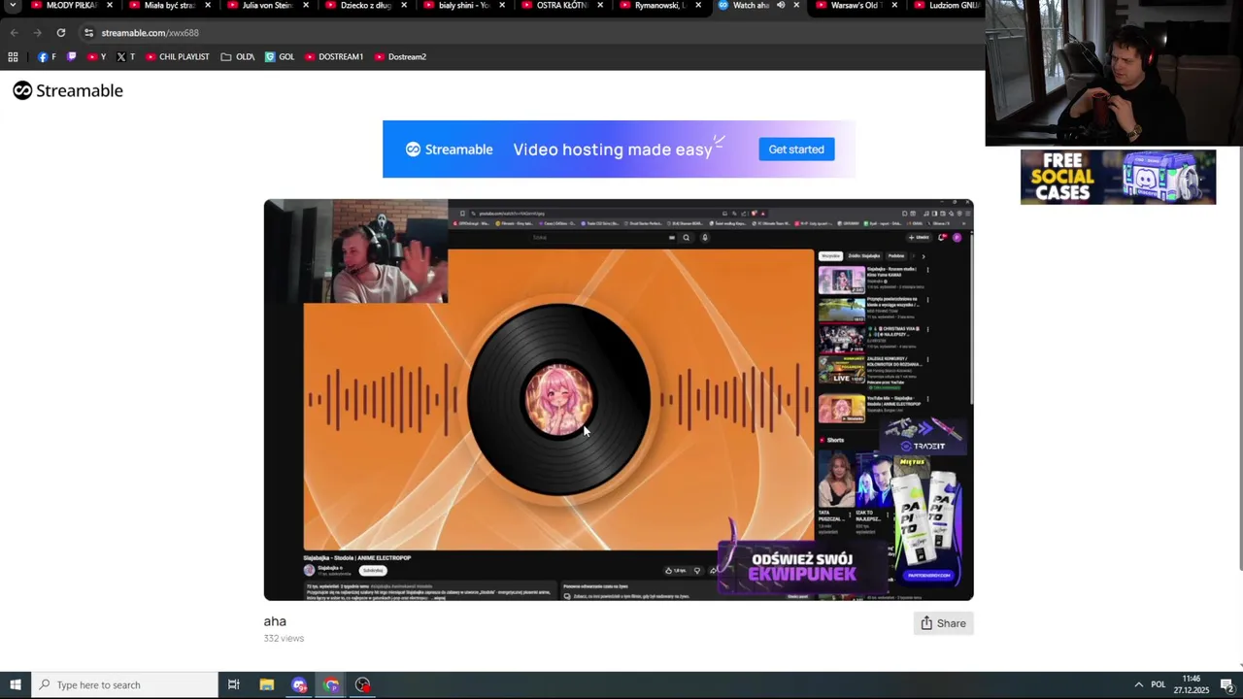The width and height of the screenshot is (1243, 699).
Task: Close the MŁODY PIŁKAR tab
Action: point(110,5)
